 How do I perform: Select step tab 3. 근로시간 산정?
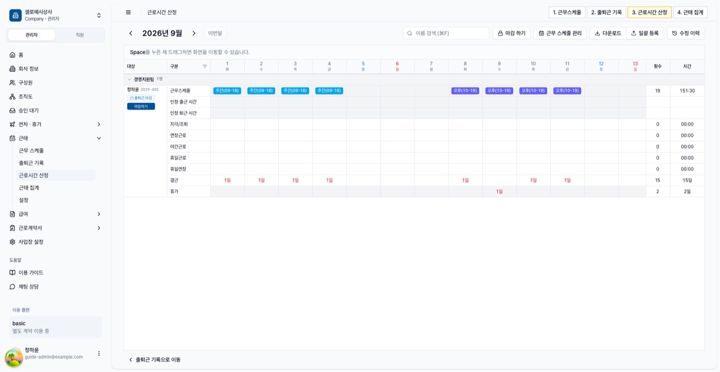[650, 12]
